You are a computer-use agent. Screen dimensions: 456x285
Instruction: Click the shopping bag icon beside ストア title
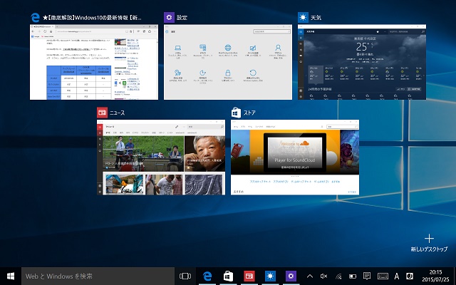(236, 113)
